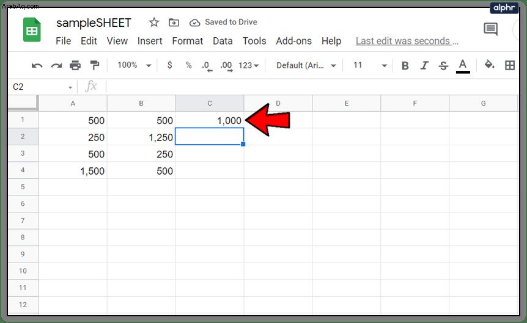Click cell A1 containing 500
The height and width of the screenshot is (323, 527).
73,120
